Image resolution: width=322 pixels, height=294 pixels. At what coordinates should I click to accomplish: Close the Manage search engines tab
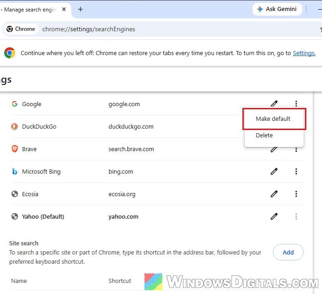(64, 10)
